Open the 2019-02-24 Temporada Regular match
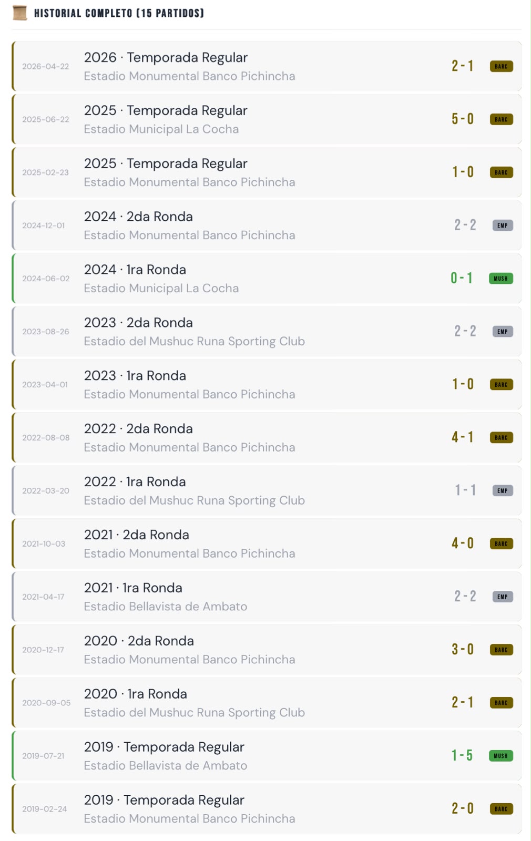 pyautogui.click(x=267, y=809)
